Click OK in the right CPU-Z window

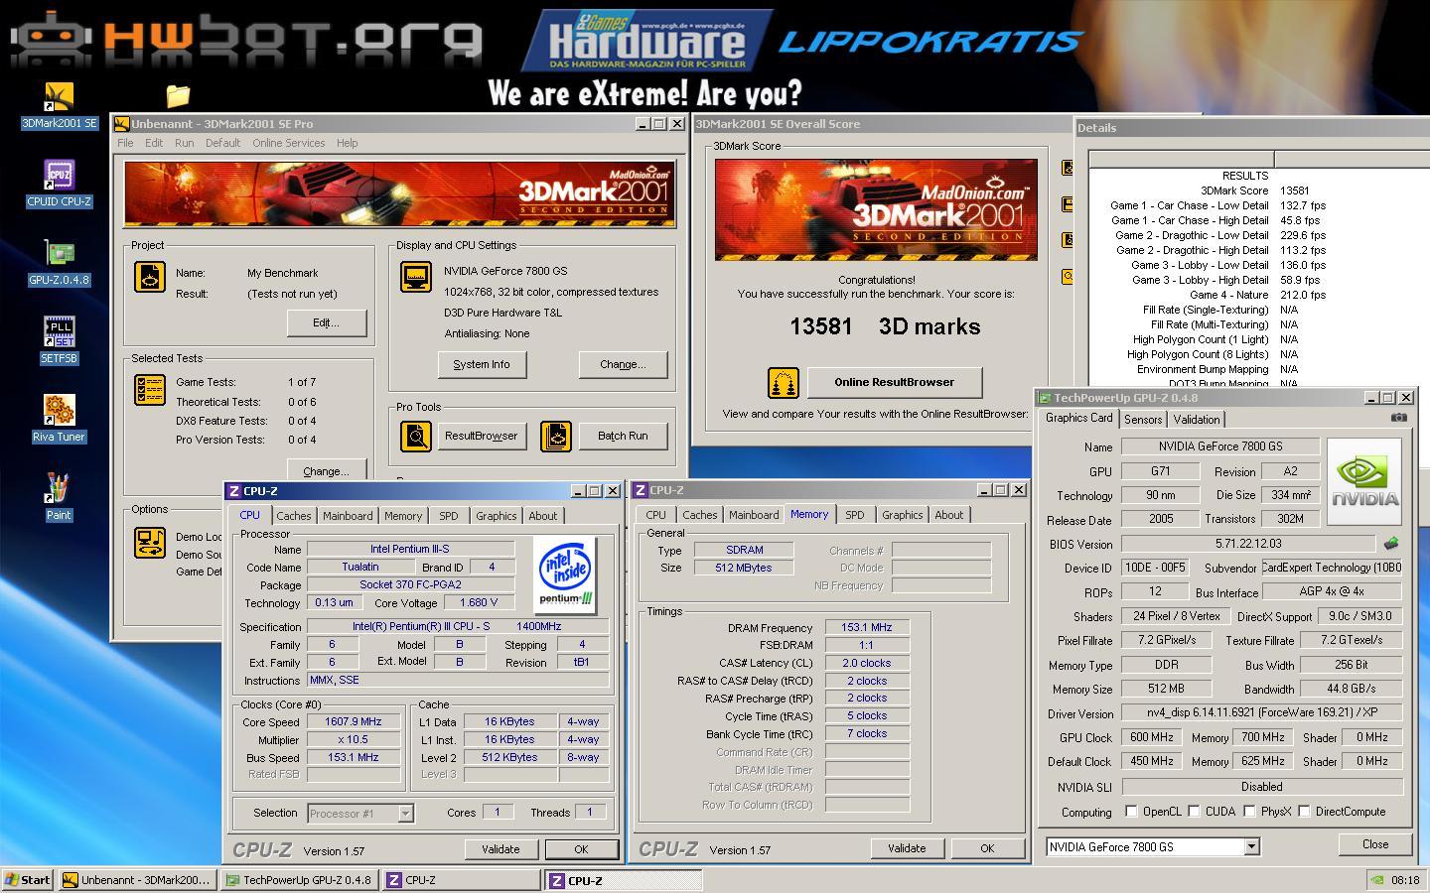click(987, 848)
